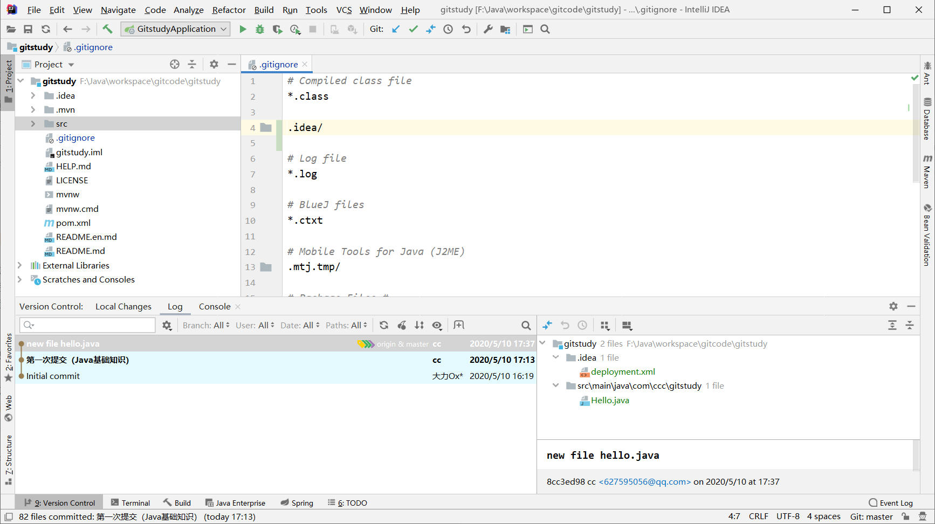This screenshot has width=935, height=524.
Task: Open the Paths filter dropdown
Action: point(346,325)
